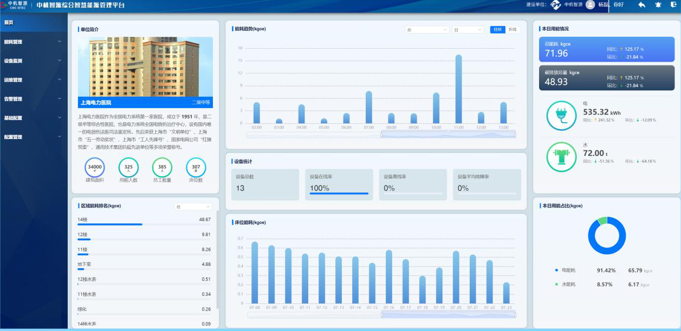Click the 床位数 307 circle icon
This screenshot has height=331, width=681.
(x=196, y=168)
